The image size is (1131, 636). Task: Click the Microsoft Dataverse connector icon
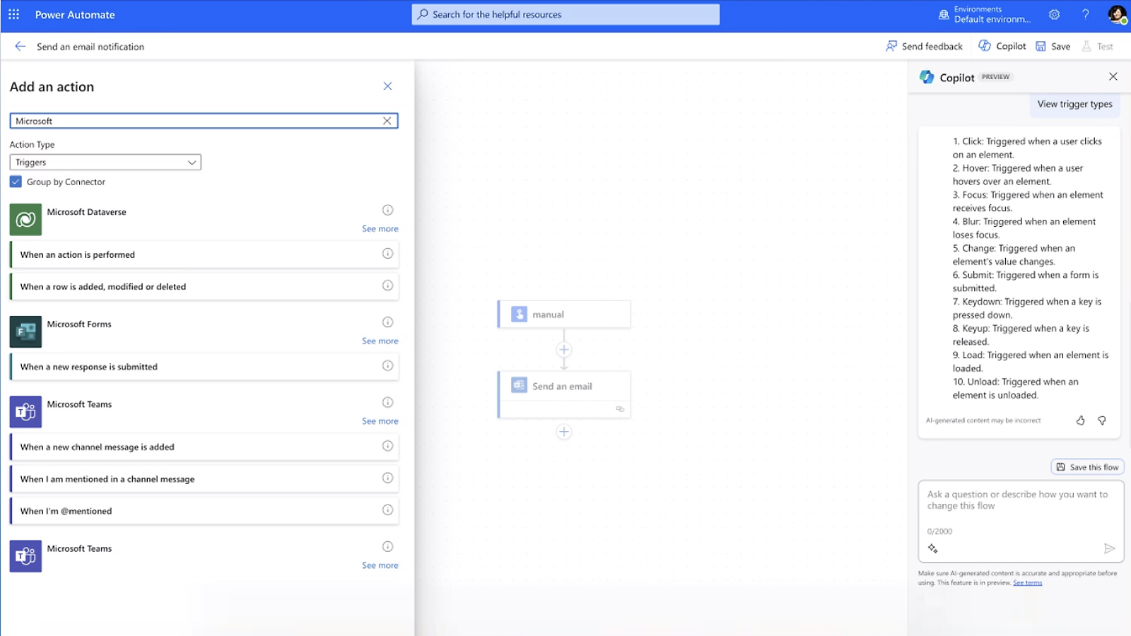[x=25, y=219]
